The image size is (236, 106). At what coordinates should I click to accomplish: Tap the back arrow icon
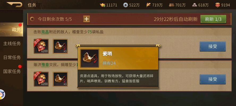[x=14, y=5]
